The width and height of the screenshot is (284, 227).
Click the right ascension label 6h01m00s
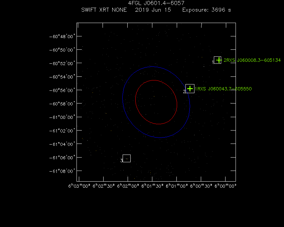click(x=177, y=186)
